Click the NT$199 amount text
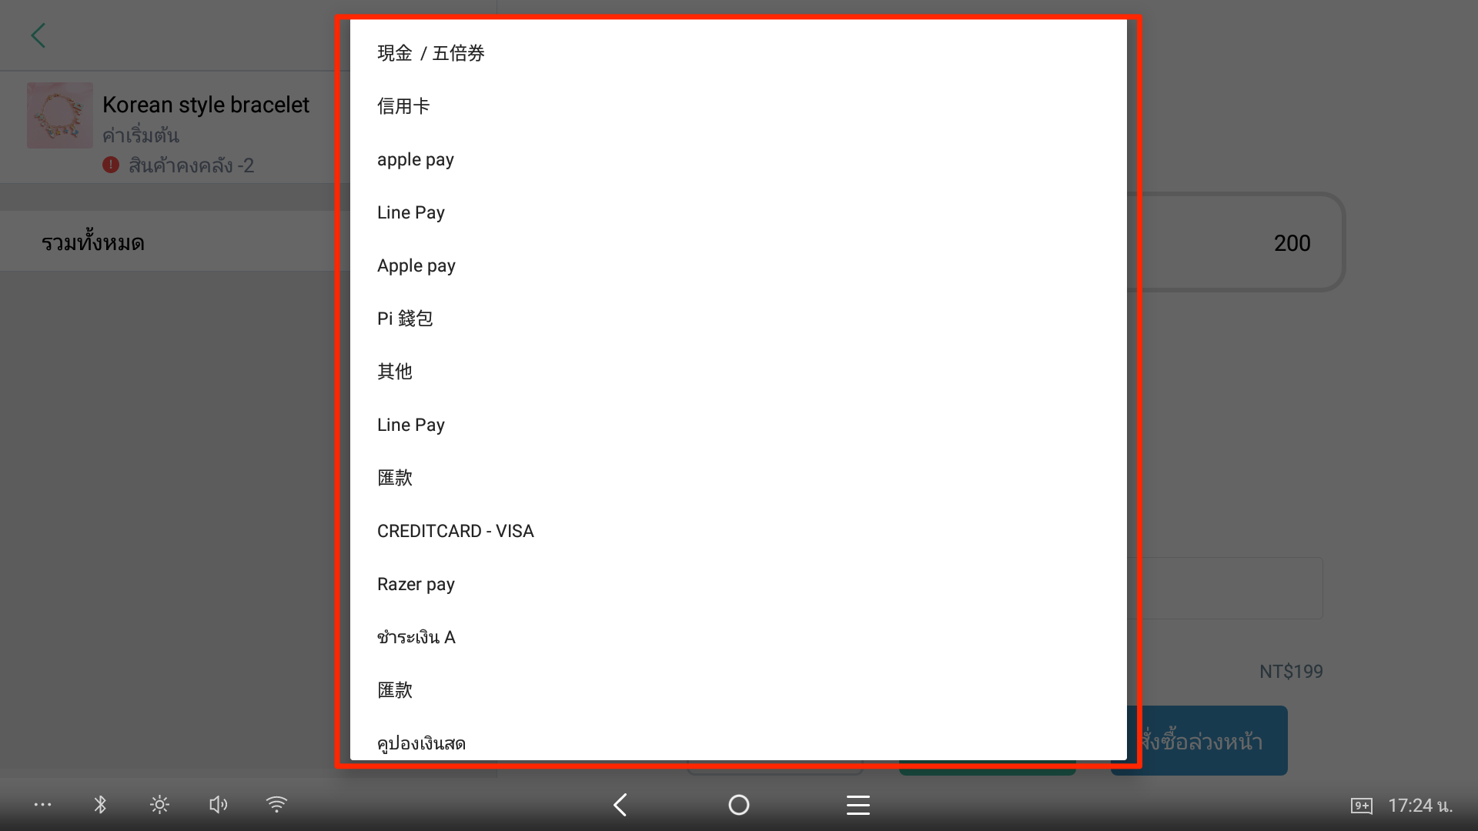Viewport: 1478px width, 831px height. 1291,672
